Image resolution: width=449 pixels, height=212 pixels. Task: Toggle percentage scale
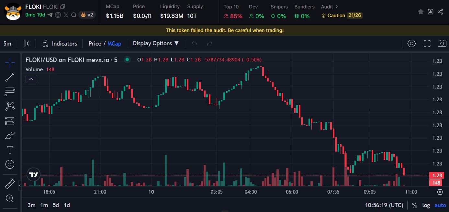[414, 205]
